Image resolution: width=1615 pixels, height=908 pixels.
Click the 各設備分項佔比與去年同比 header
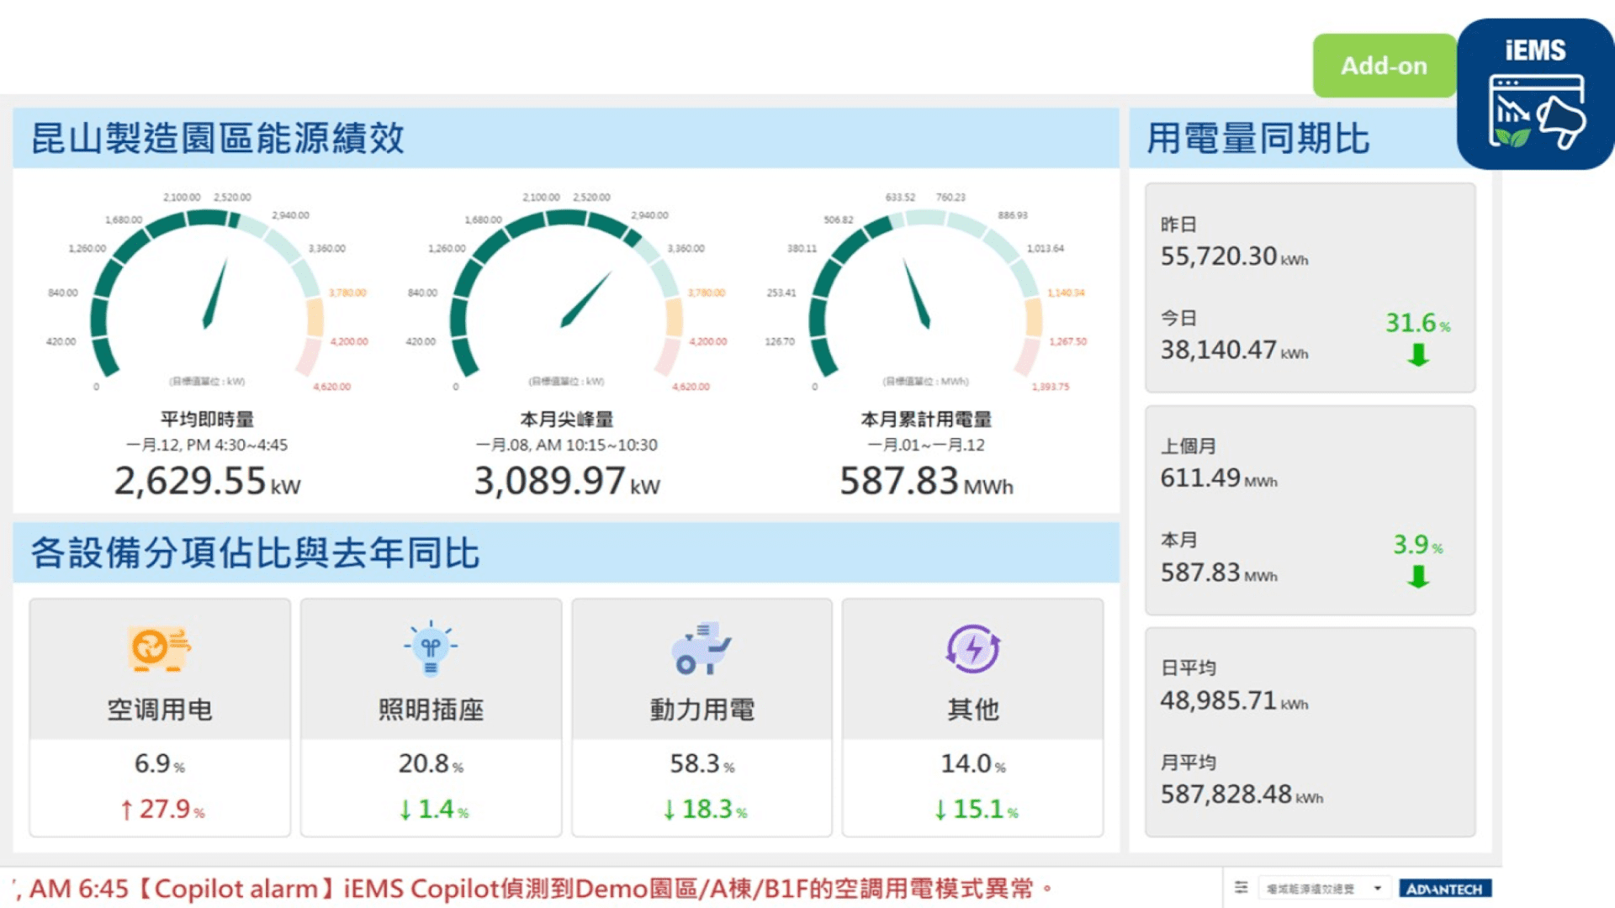566,552
